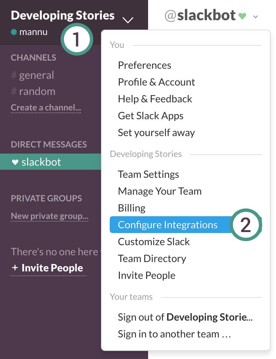Click the Create a channel link
This screenshot has width=276, height=359.
pyautogui.click(x=46, y=107)
